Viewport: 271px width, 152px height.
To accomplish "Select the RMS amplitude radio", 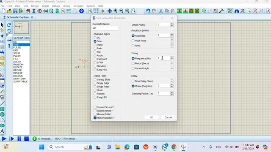I will (x=133, y=46).
